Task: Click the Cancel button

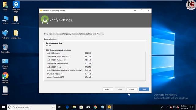Action: (132, 89)
